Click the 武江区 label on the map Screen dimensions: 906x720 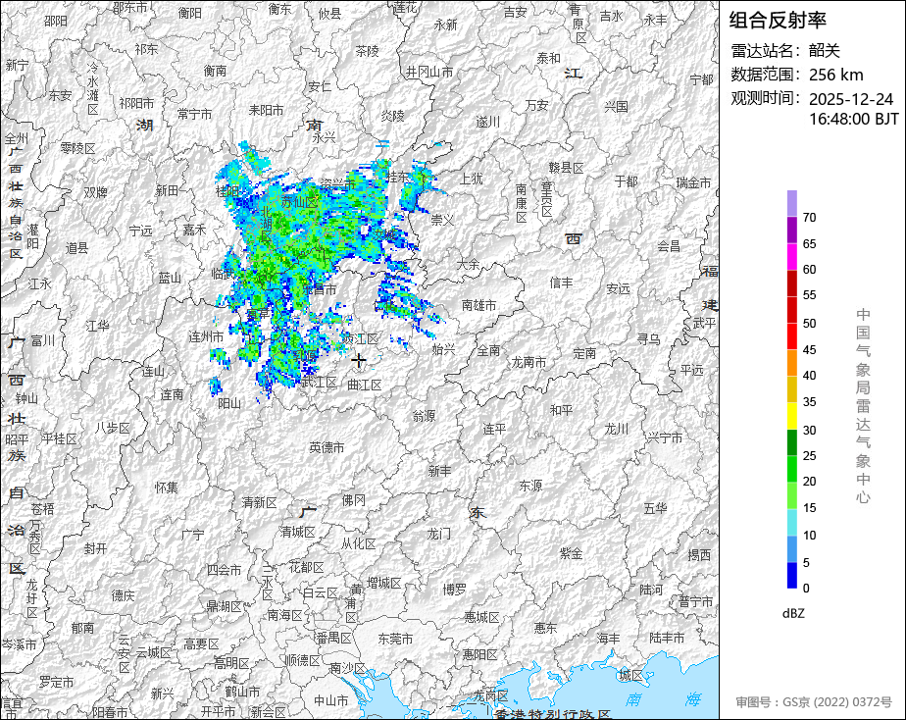[319, 382]
